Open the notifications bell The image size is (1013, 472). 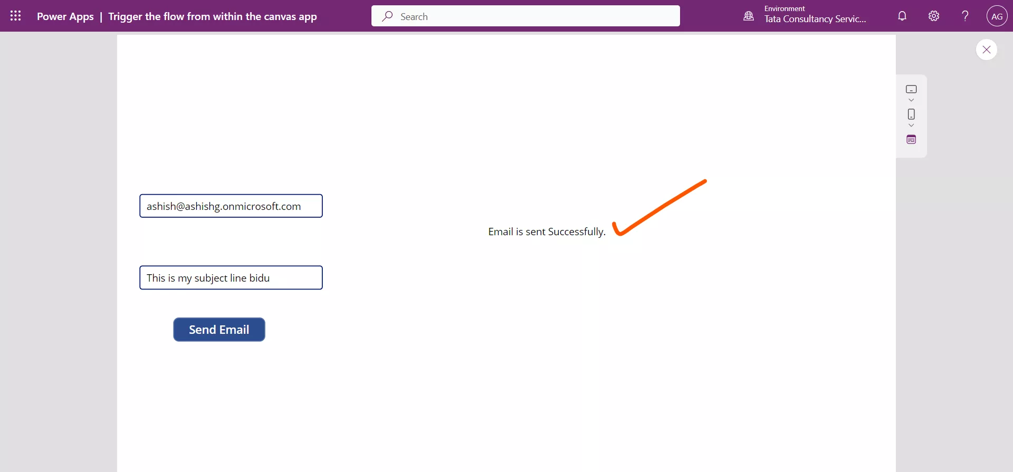click(902, 16)
